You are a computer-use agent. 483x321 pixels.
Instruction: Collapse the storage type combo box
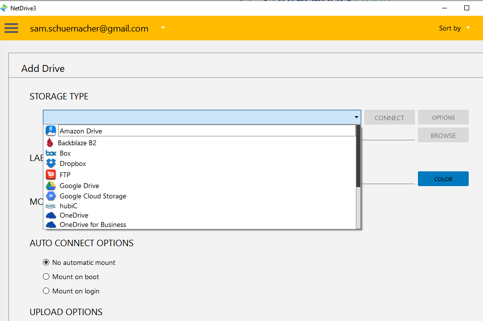pos(356,117)
